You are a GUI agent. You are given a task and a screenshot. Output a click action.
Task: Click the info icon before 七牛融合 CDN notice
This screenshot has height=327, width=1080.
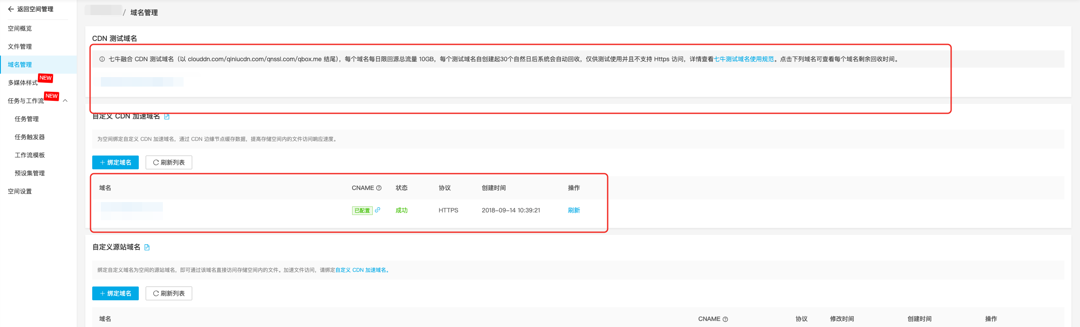pos(102,59)
